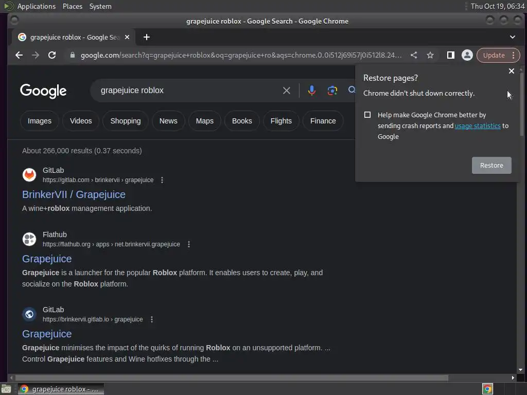Open Chrome menu via three-dot icon
Viewport: 527px width, 395px height.
513,55
